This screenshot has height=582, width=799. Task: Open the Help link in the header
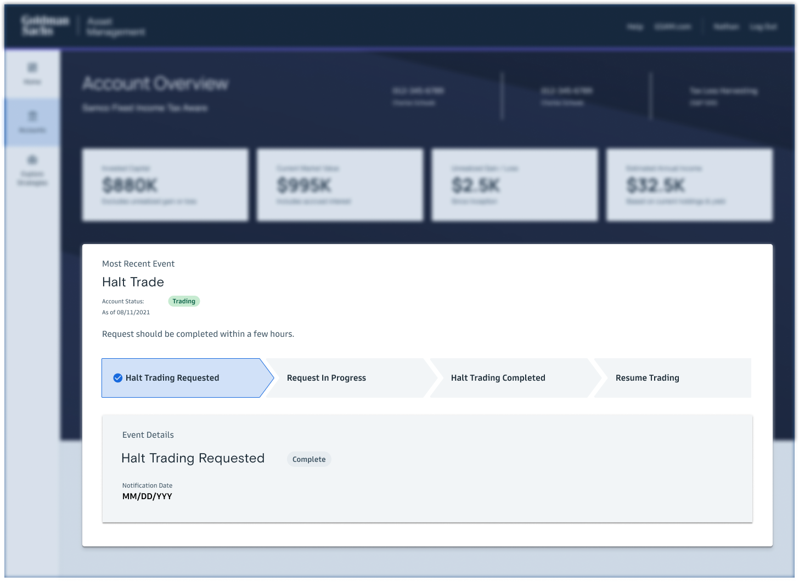[x=635, y=27]
